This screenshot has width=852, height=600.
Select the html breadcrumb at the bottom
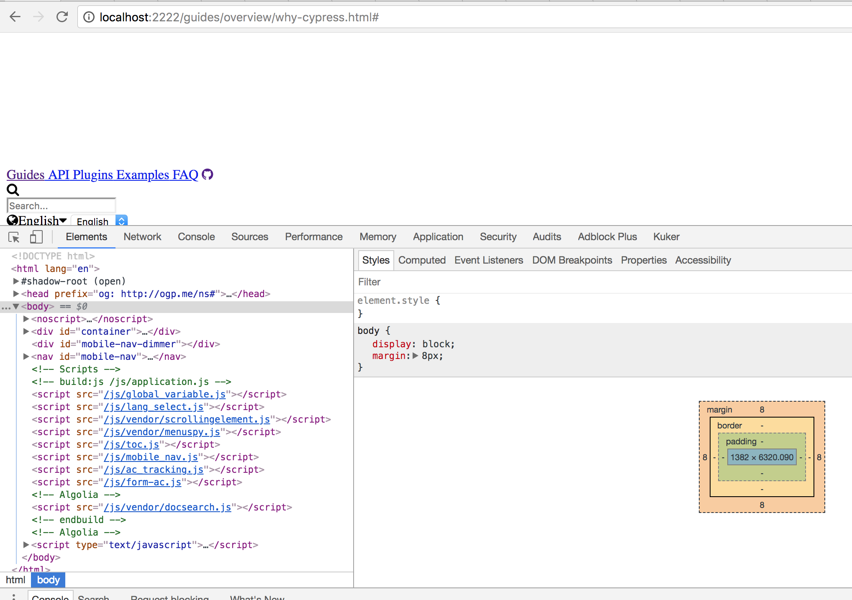tap(15, 580)
